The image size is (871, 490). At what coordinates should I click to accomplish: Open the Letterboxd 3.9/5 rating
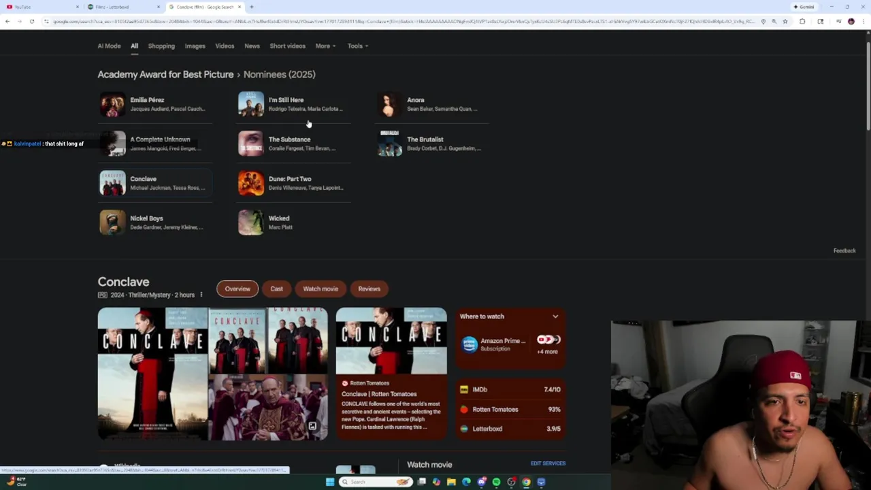click(510, 429)
